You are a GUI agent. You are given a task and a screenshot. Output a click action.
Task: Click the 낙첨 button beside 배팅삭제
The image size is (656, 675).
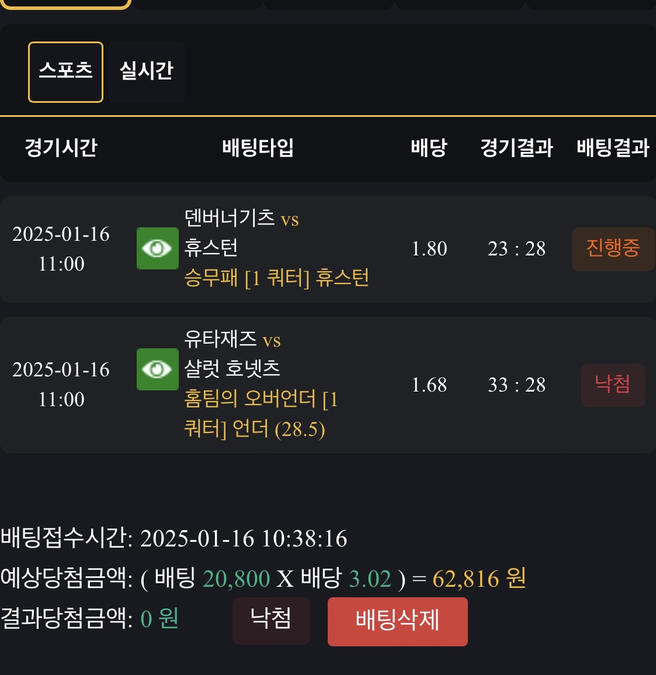coord(271,621)
